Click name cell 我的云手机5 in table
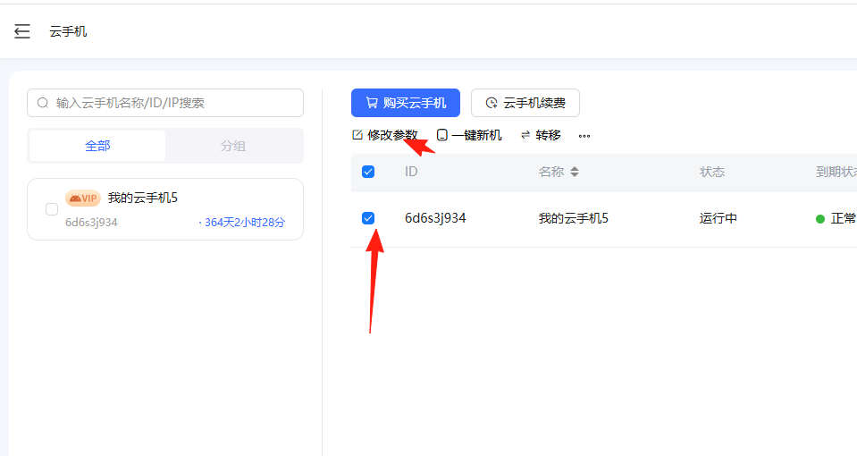 point(574,219)
